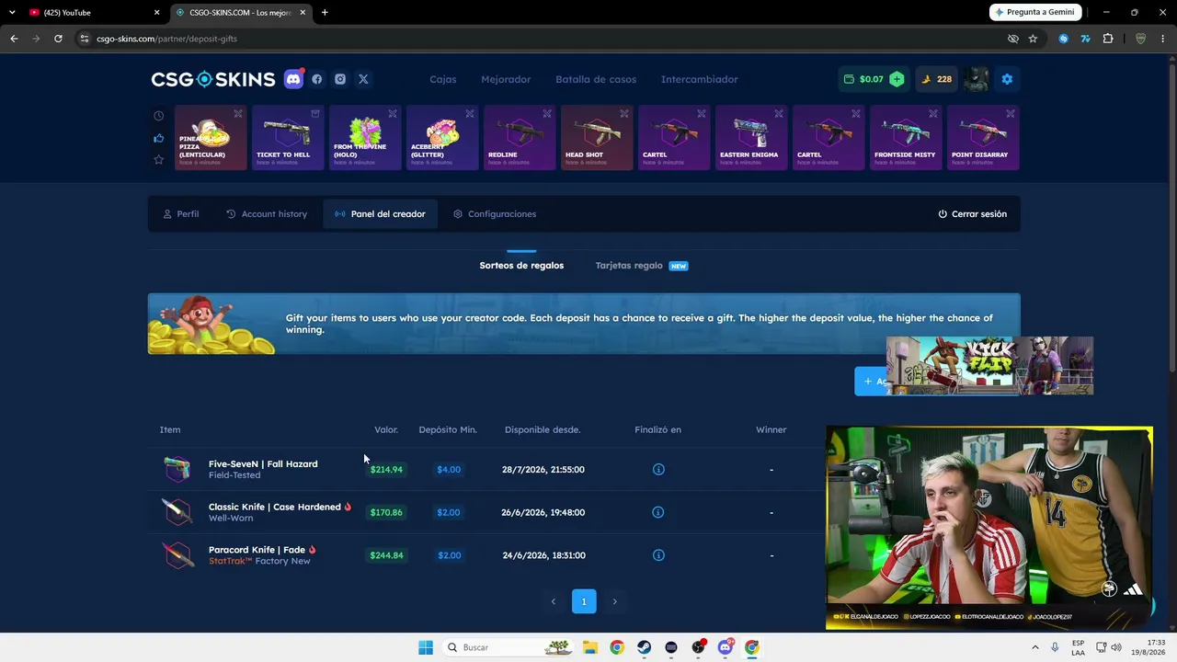Click the Five-SeveN | Fall Hazard item name
Viewport: 1177px width, 662px height.
pos(263,464)
